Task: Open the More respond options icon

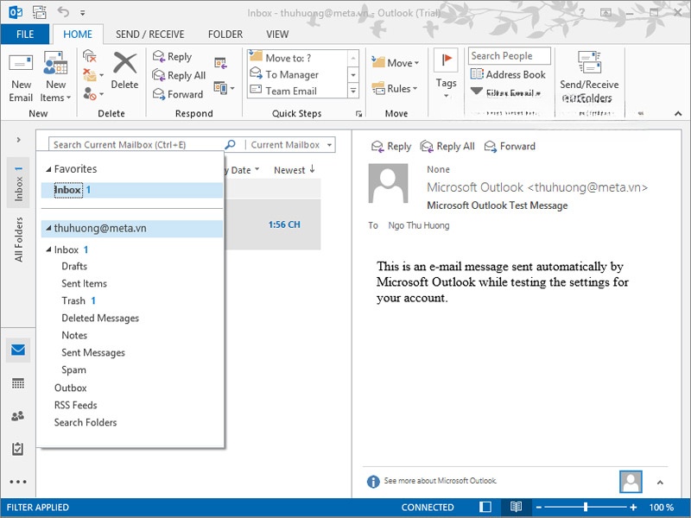Action: [x=224, y=88]
